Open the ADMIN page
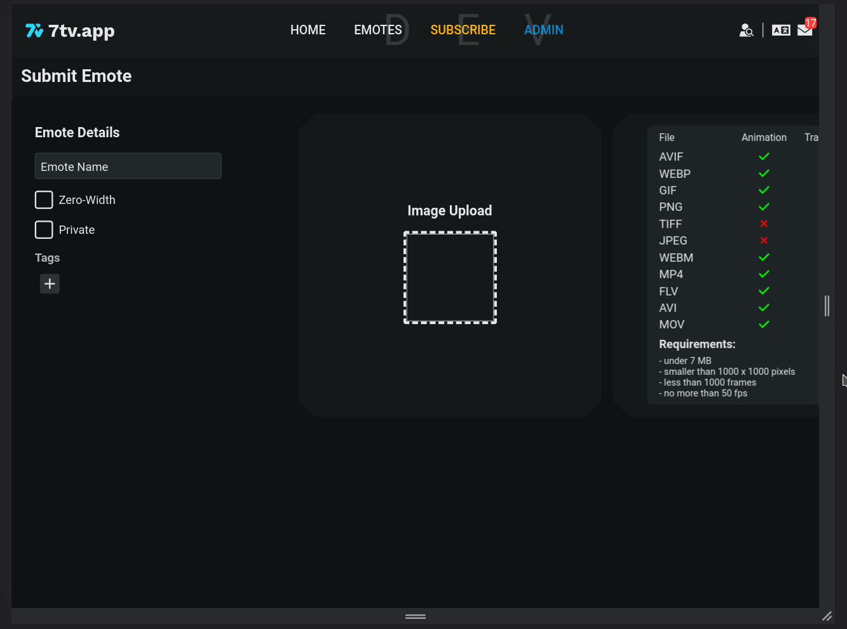Screen dimensions: 847x629 [x=544, y=30]
